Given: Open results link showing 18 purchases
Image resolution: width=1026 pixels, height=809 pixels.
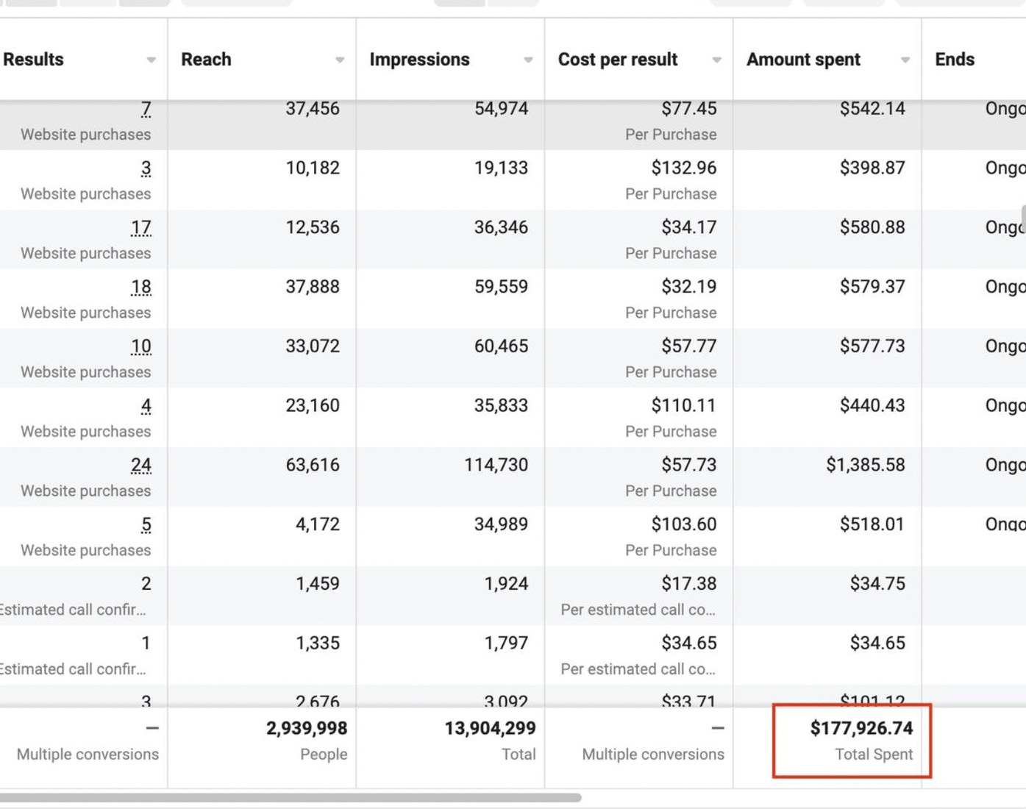Looking at the screenshot, I should click(141, 288).
